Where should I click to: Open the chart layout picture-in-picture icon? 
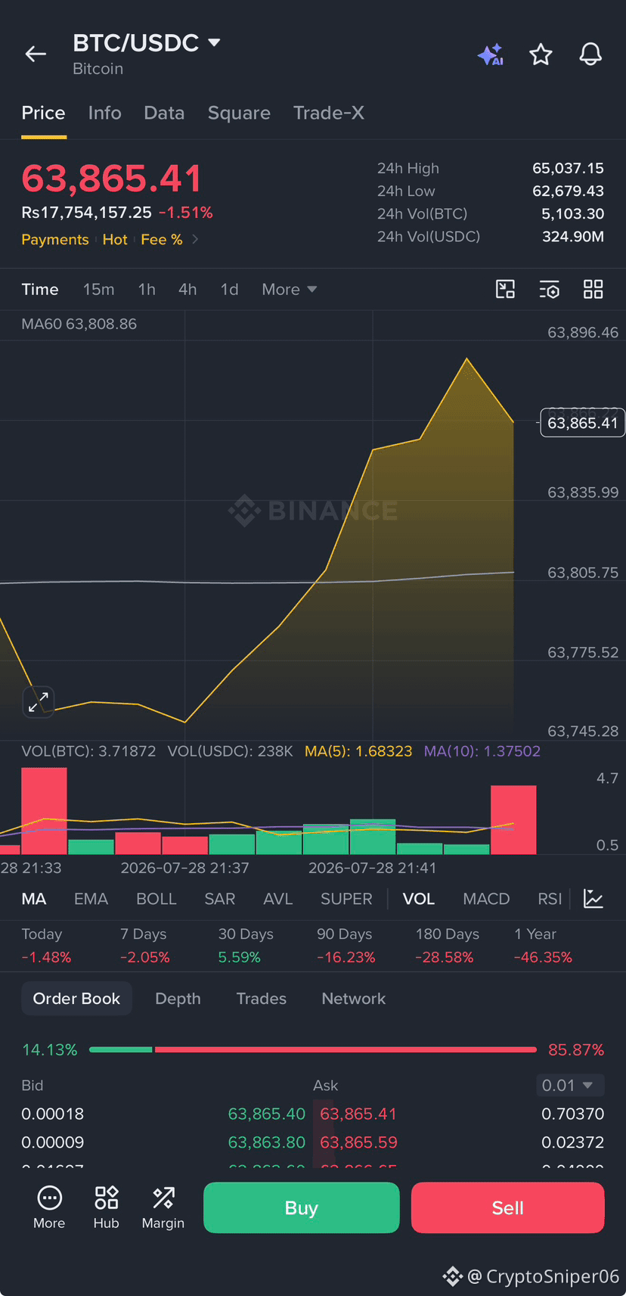pos(505,289)
